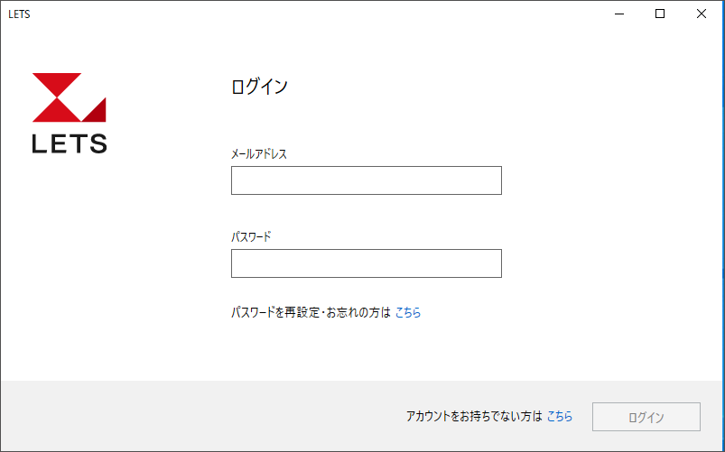Click the メールアドレス field label
The image size is (725, 452).
pyautogui.click(x=259, y=154)
